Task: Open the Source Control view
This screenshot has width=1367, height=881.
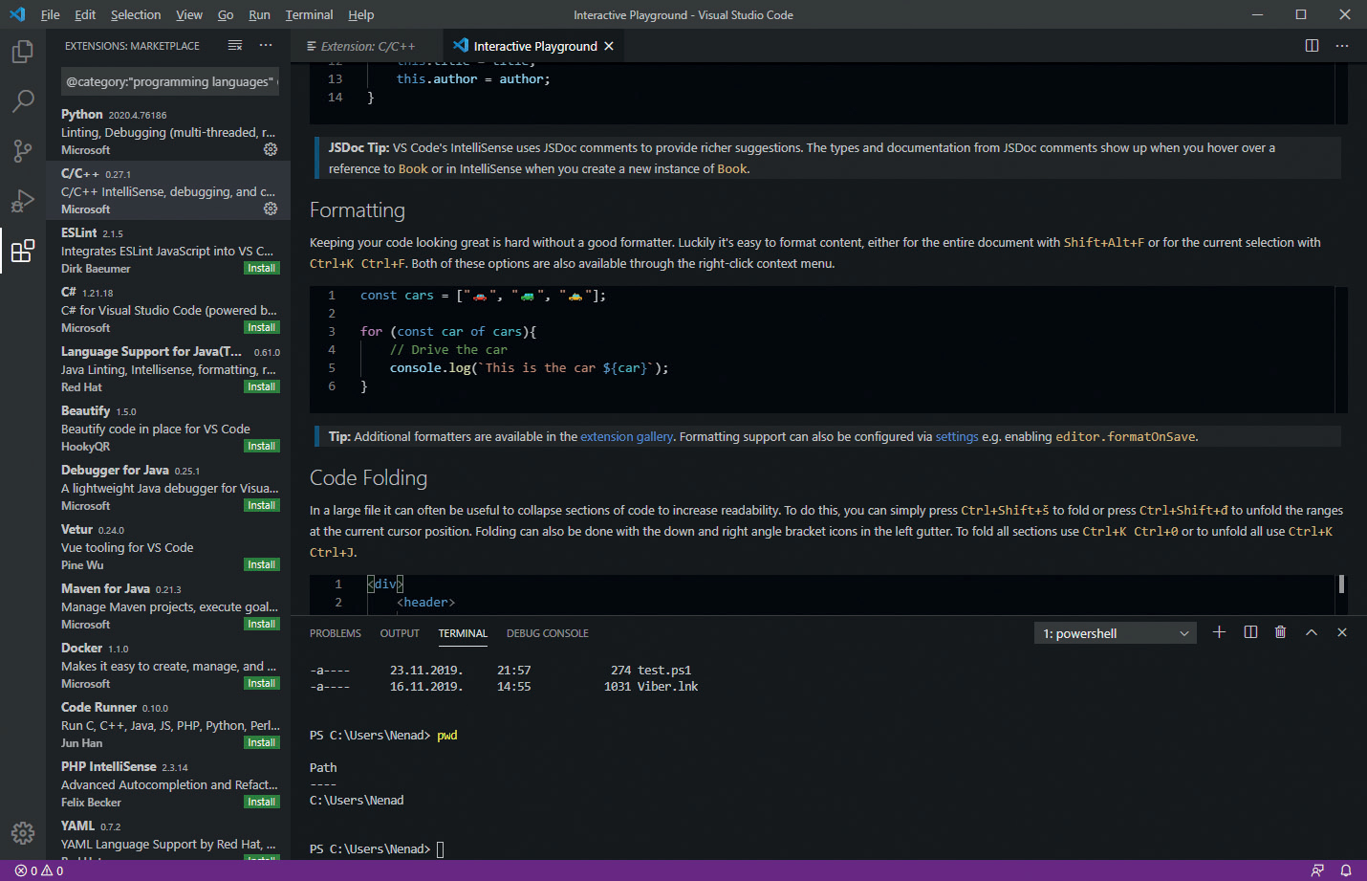Action: pos(22,151)
